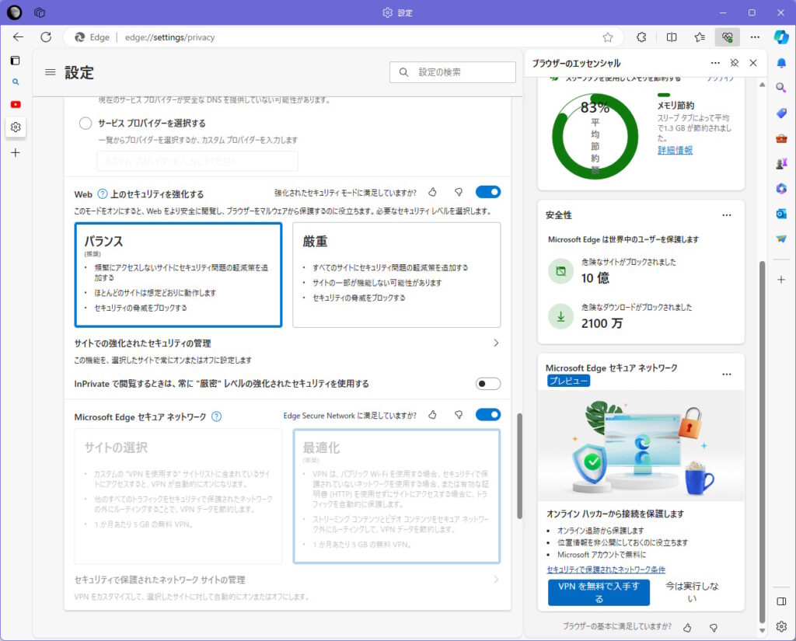Image resolution: width=796 pixels, height=641 pixels.
Task: Add this page to favorites (star icon)
Action: (608, 37)
